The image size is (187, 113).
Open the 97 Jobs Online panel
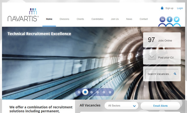(x=162, y=40)
